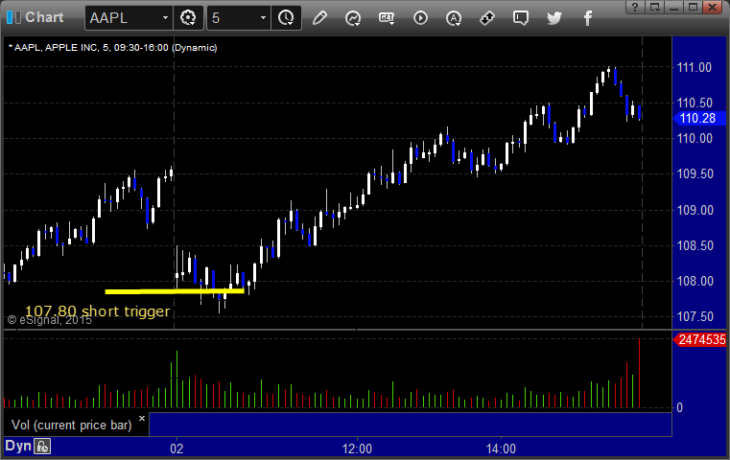Share chart via Twitter icon
Screen dimensions: 730x460
tap(554, 18)
